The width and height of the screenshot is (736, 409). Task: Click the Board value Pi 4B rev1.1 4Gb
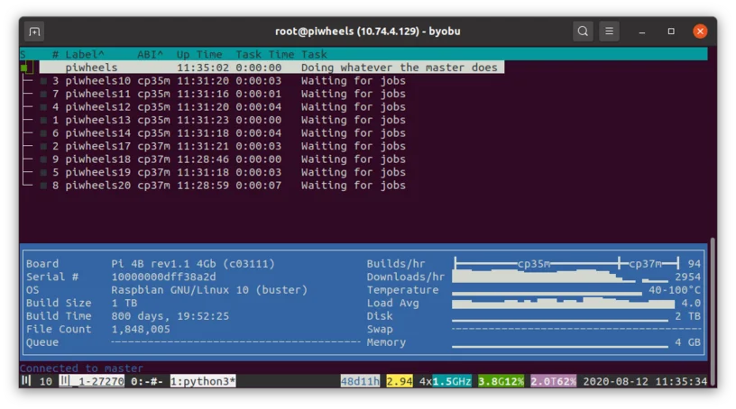click(193, 264)
